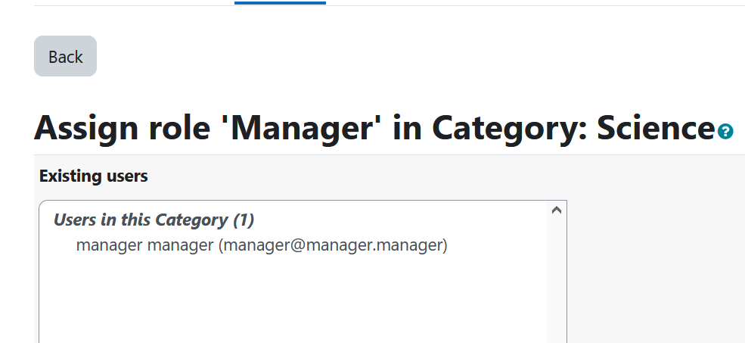The image size is (745, 343).
Task: Click the chevron-up arrow in the users box
Action: (x=557, y=210)
